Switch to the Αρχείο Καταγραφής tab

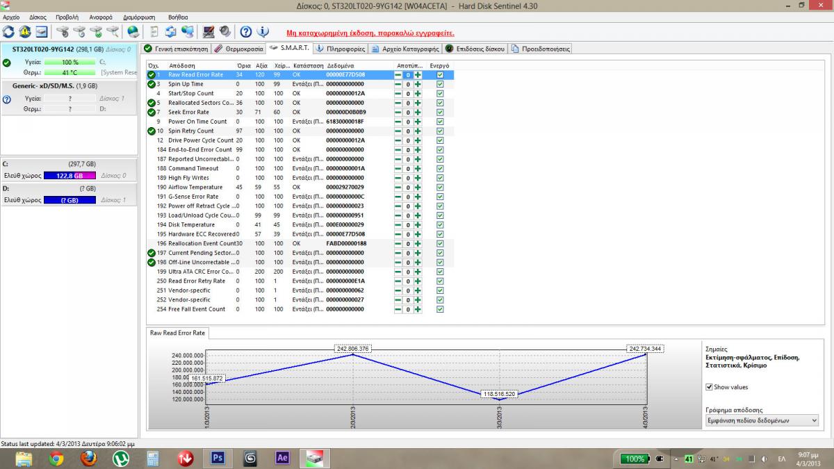point(405,49)
